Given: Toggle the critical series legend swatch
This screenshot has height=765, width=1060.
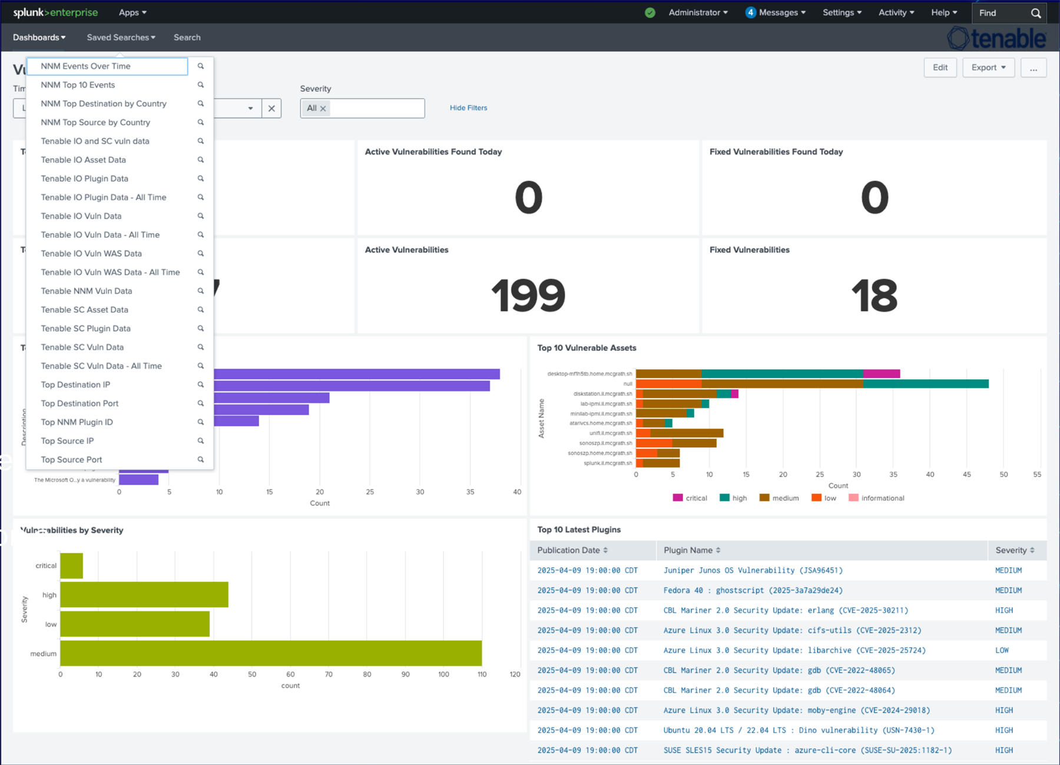Looking at the screenshot, I should (678, 498).
